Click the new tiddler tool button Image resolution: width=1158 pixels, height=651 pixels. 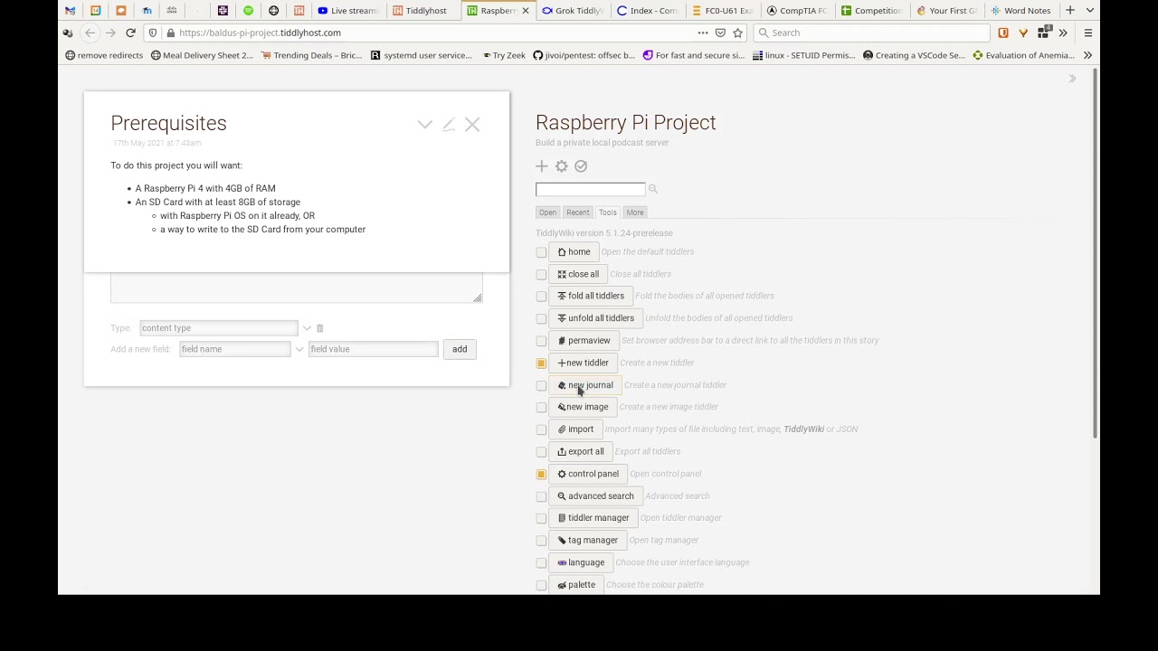tap(583, 363)
